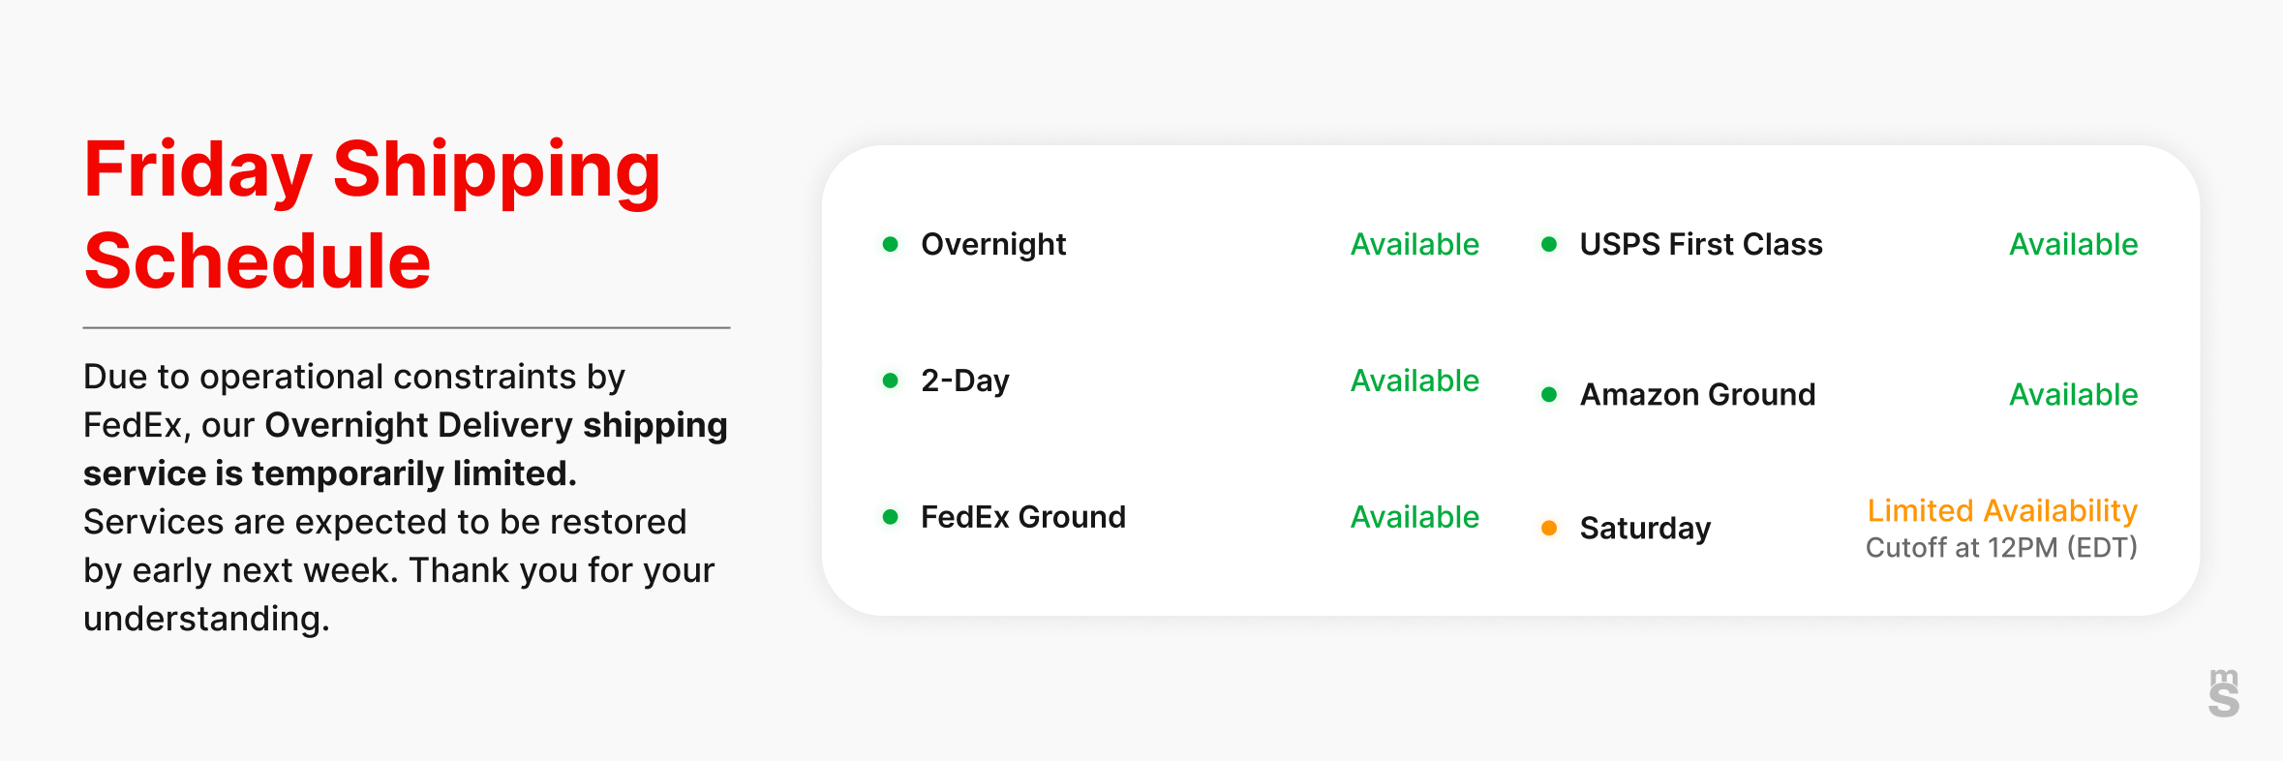Click the Available status for Overnight
2283x761 pixels.
1415,244
